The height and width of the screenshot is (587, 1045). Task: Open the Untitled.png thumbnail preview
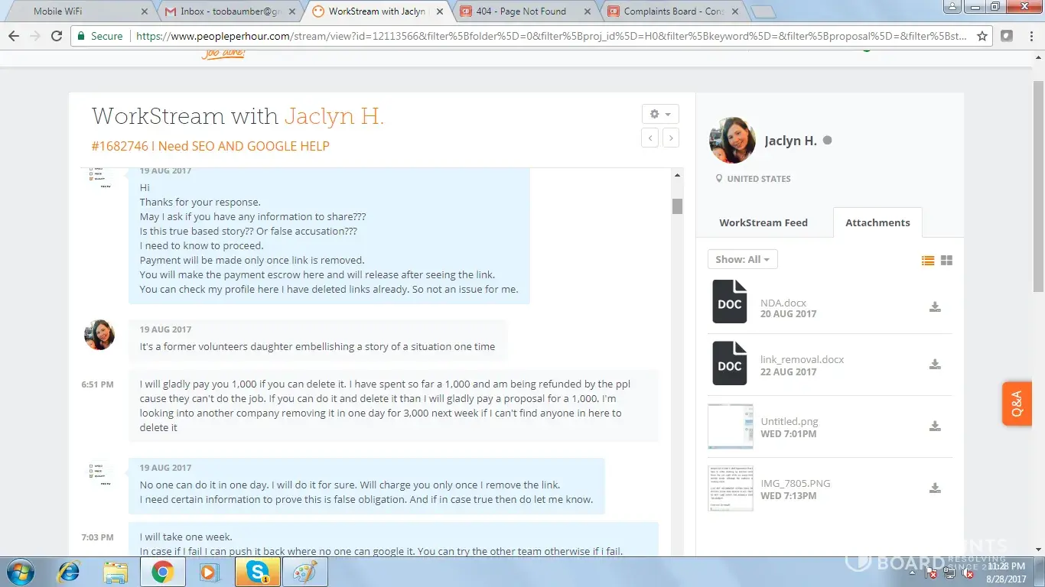[x=730, y=426]
